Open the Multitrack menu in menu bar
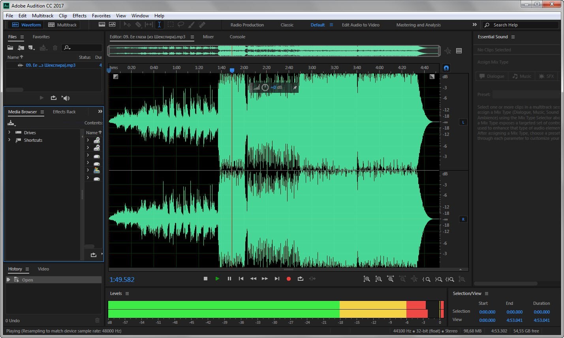564x338 pixels. (x=43, y=16)
